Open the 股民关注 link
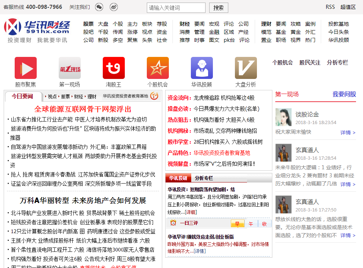The height and width of the screenshot is (268, 363). (x=310, y=62)
